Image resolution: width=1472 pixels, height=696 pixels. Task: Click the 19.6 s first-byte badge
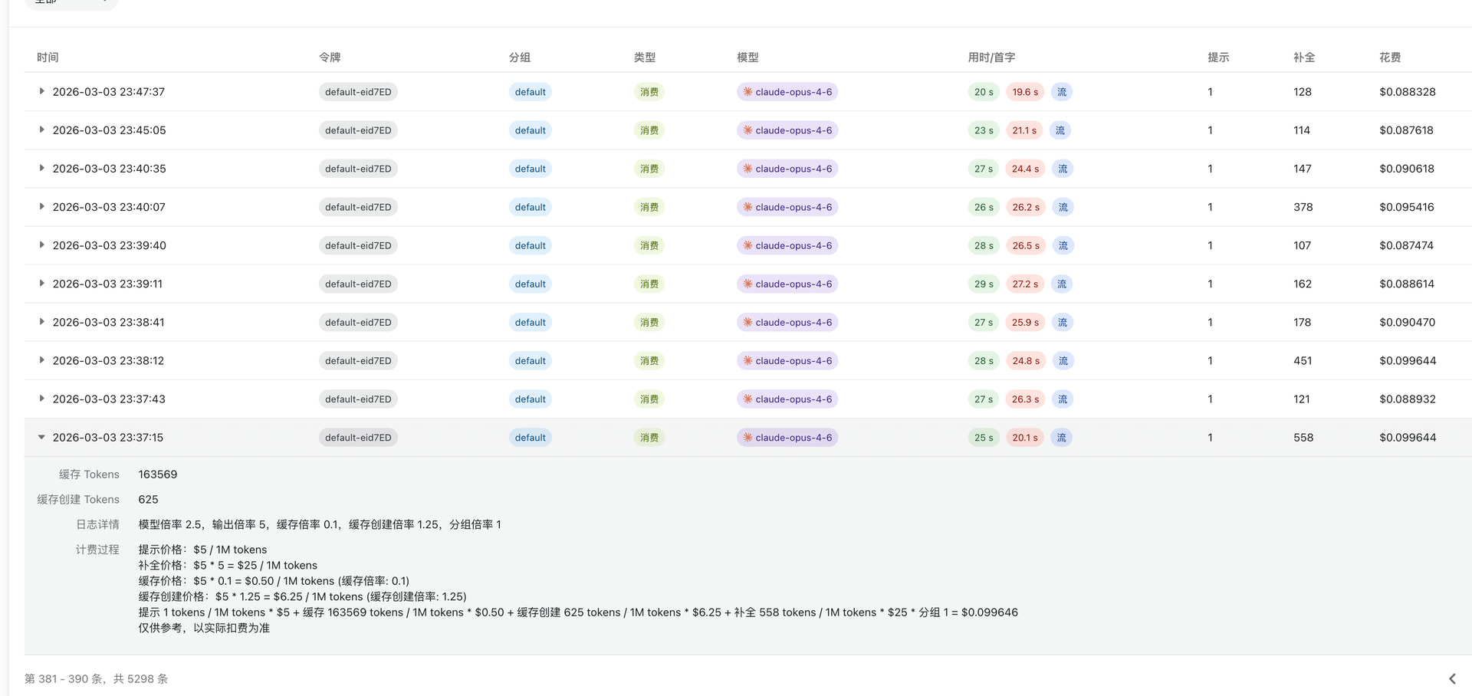(1025, 92)
